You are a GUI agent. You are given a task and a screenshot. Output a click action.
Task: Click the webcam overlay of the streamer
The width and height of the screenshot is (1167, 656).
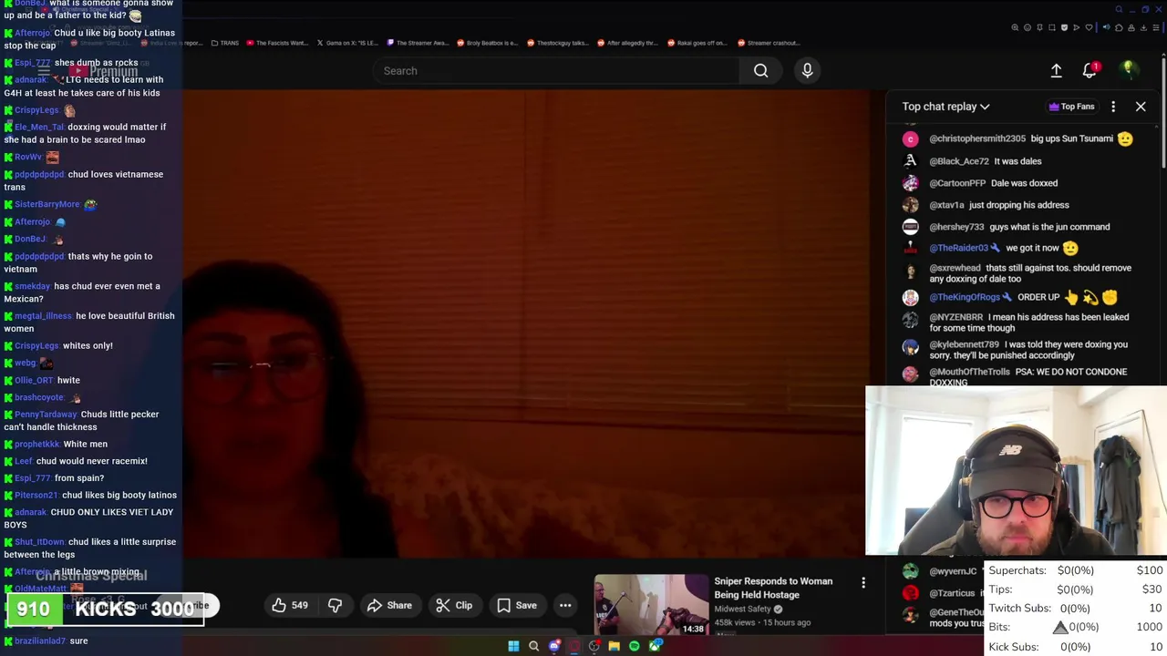(1016, 470)
